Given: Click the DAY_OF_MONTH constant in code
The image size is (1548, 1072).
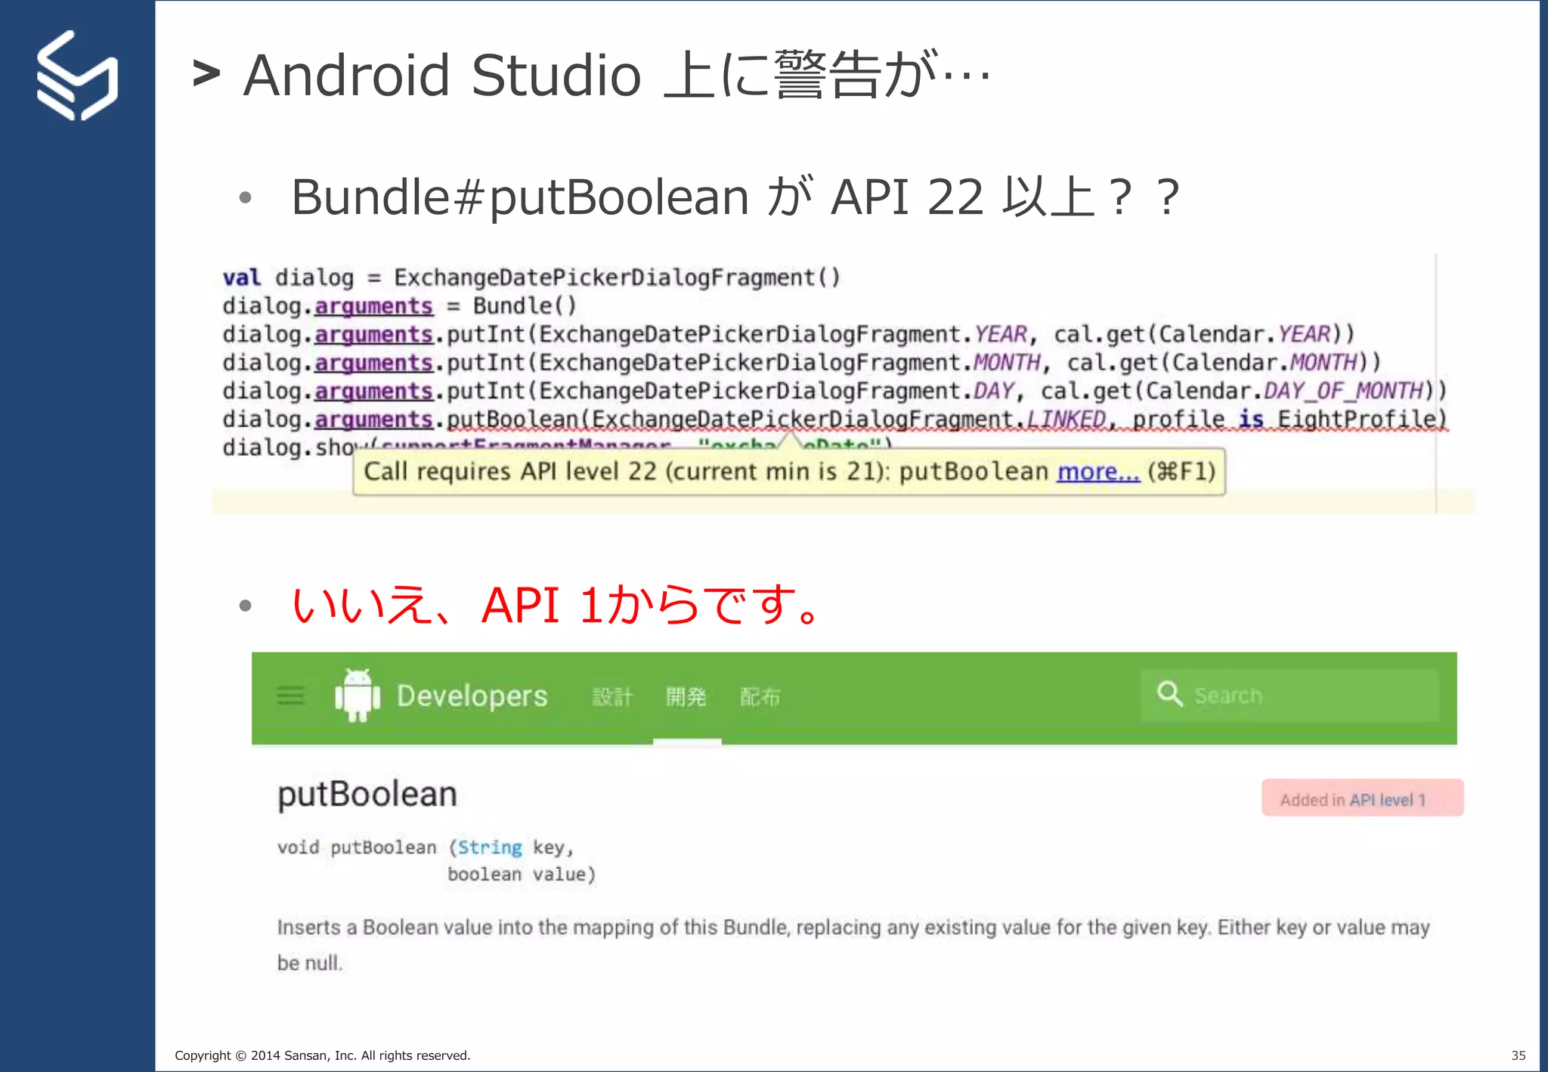Looking at the screenshot, I should pos(1343,391).
